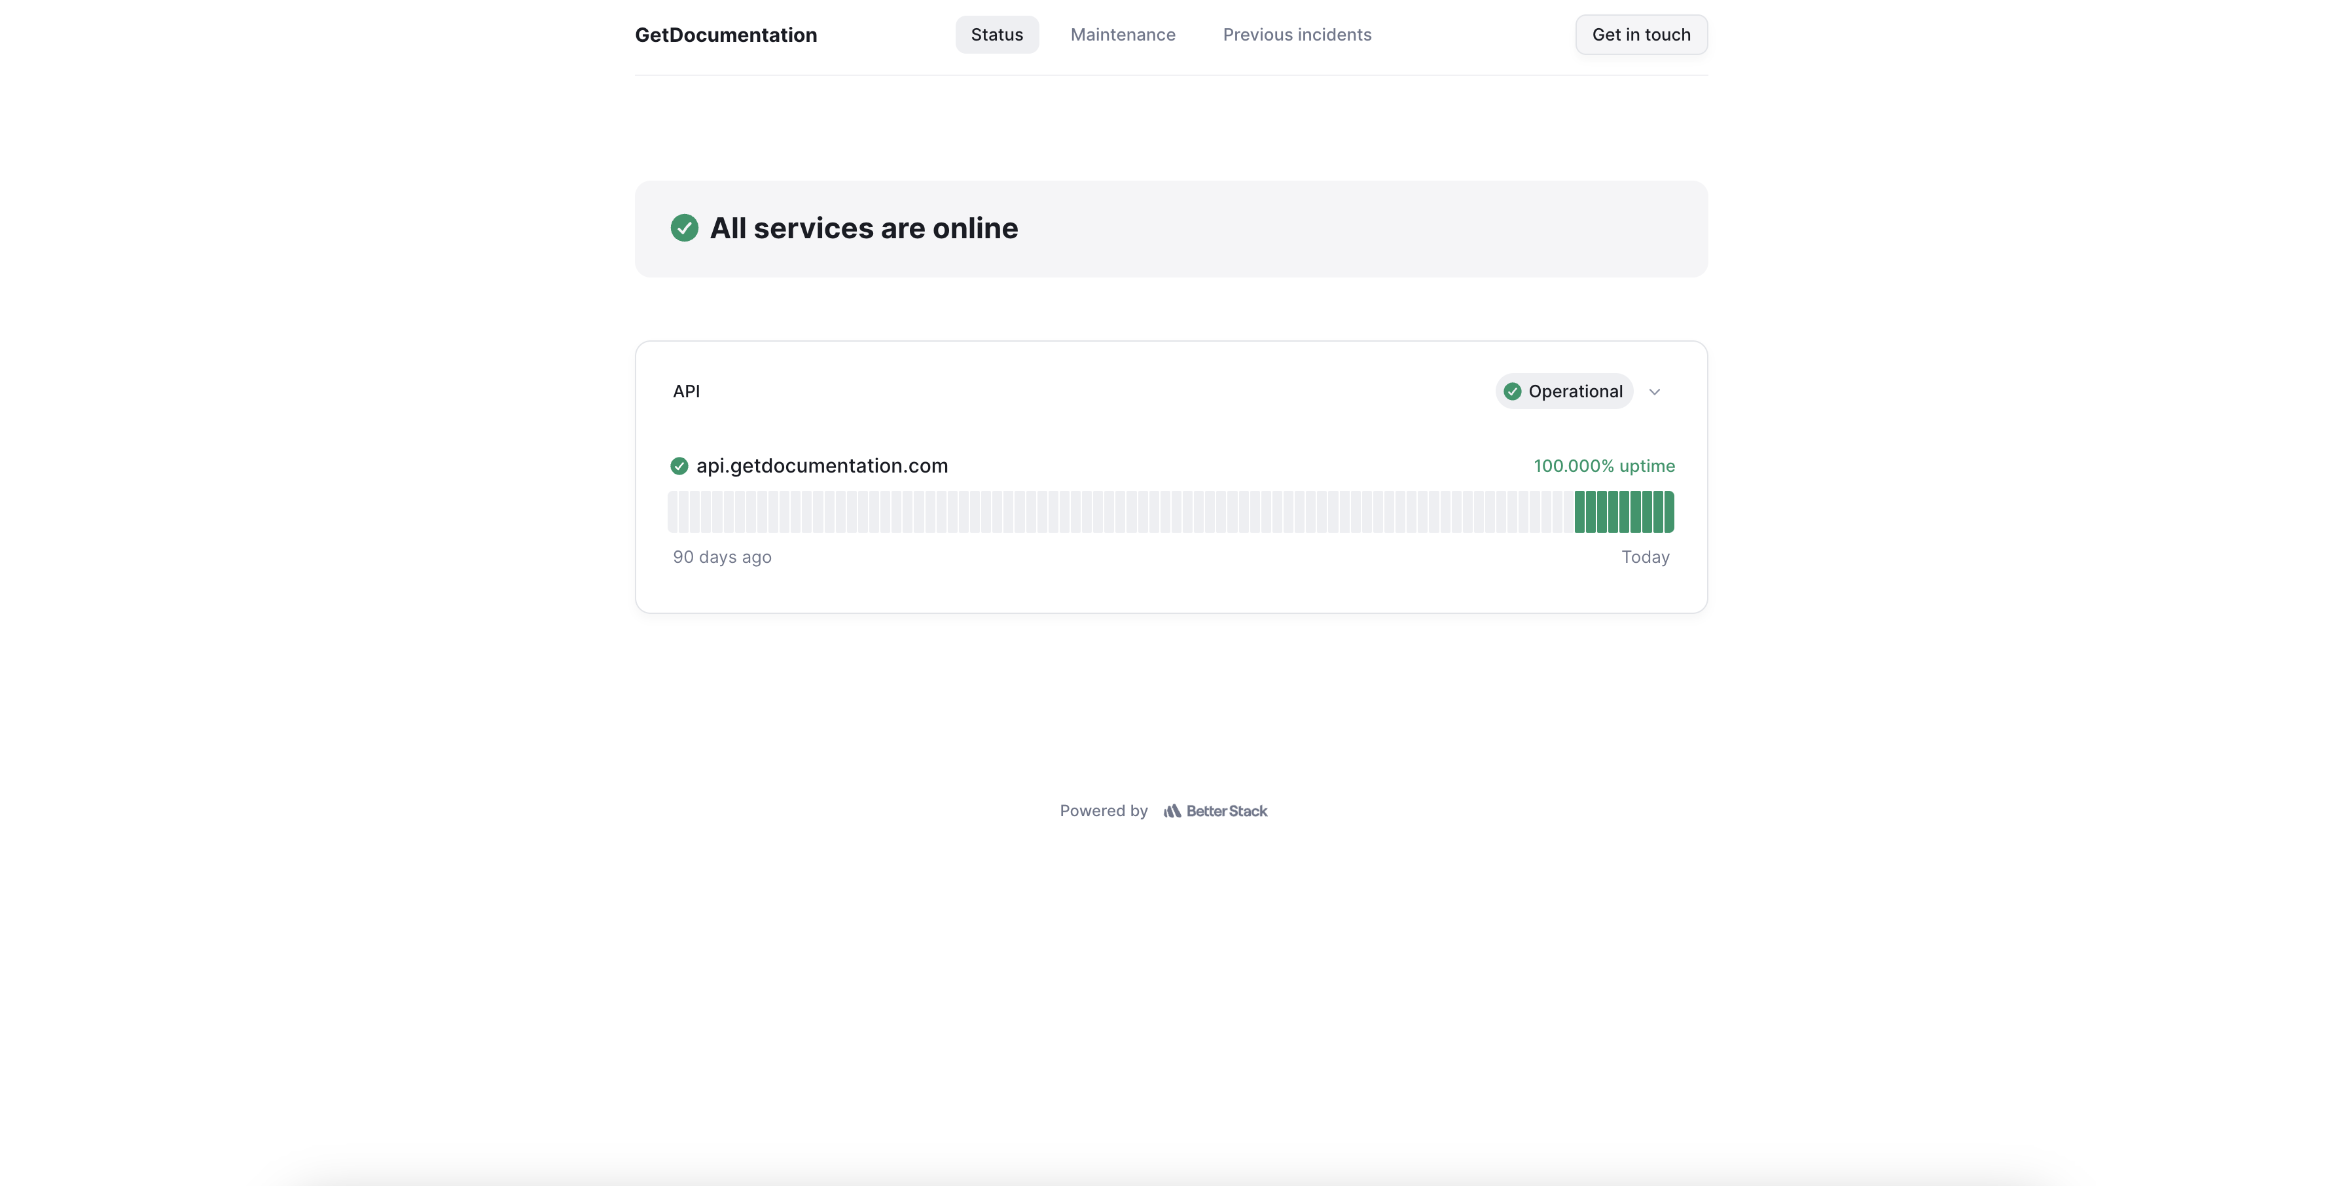Open the Maintenance tab
The image size is (2342, 1186).
coord(1122,35)
